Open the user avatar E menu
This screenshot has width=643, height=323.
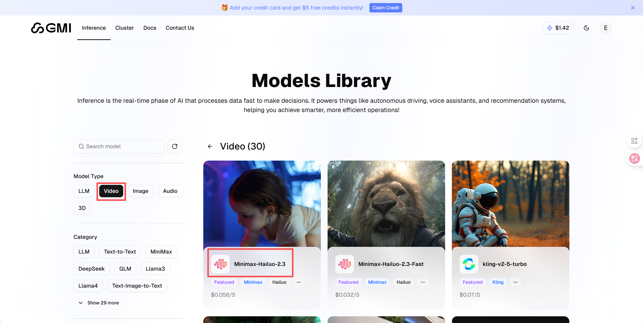pos(606,28)
